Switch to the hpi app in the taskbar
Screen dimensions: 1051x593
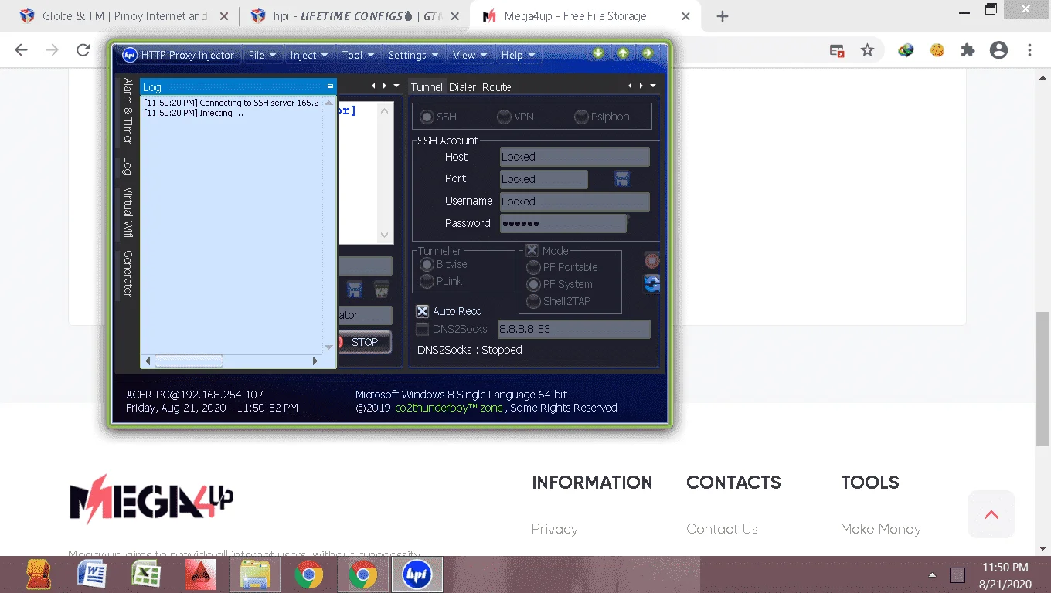[417, 575]
